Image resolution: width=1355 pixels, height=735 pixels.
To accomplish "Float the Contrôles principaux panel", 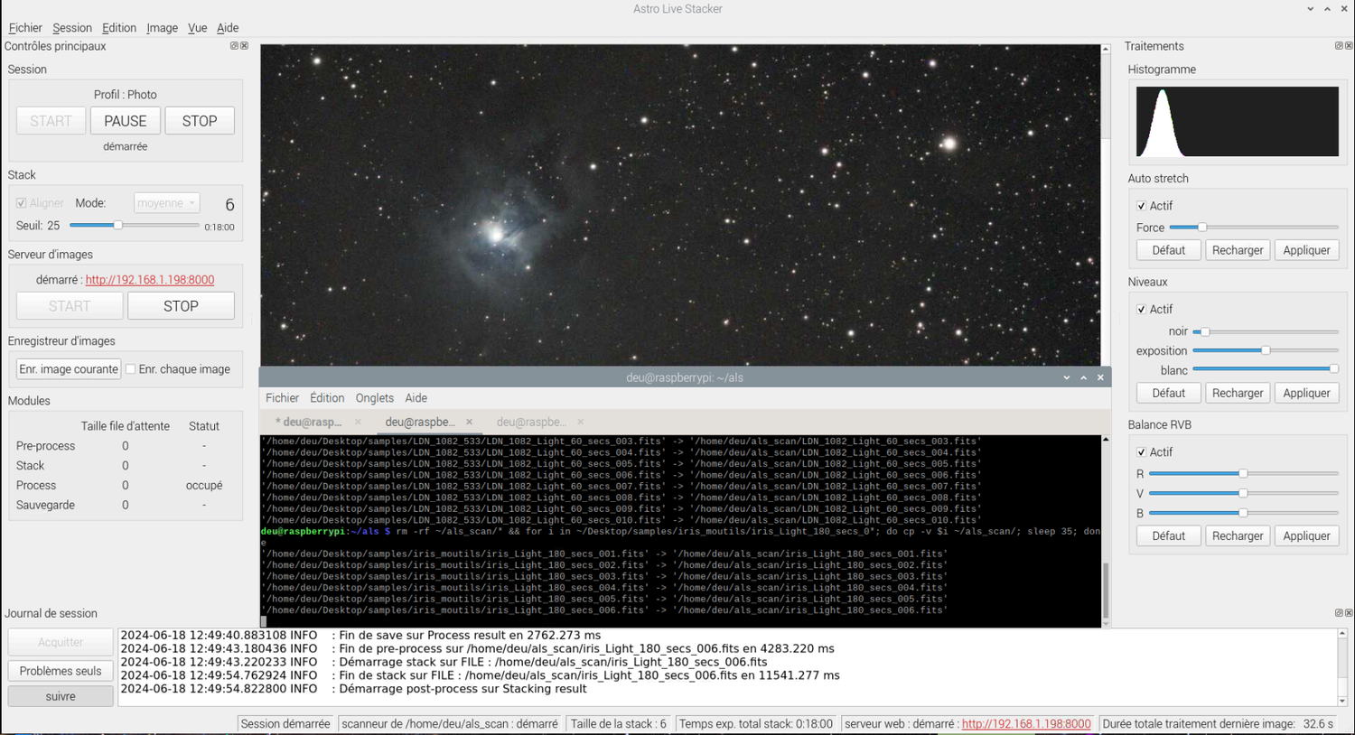I will coord(234,46).
